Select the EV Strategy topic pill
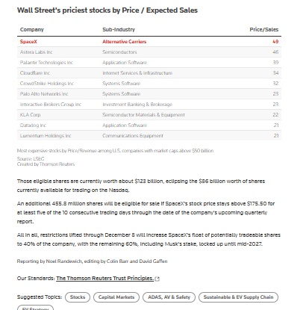The width and height of the screenshot is (306, 310). (x=35, y=309)
